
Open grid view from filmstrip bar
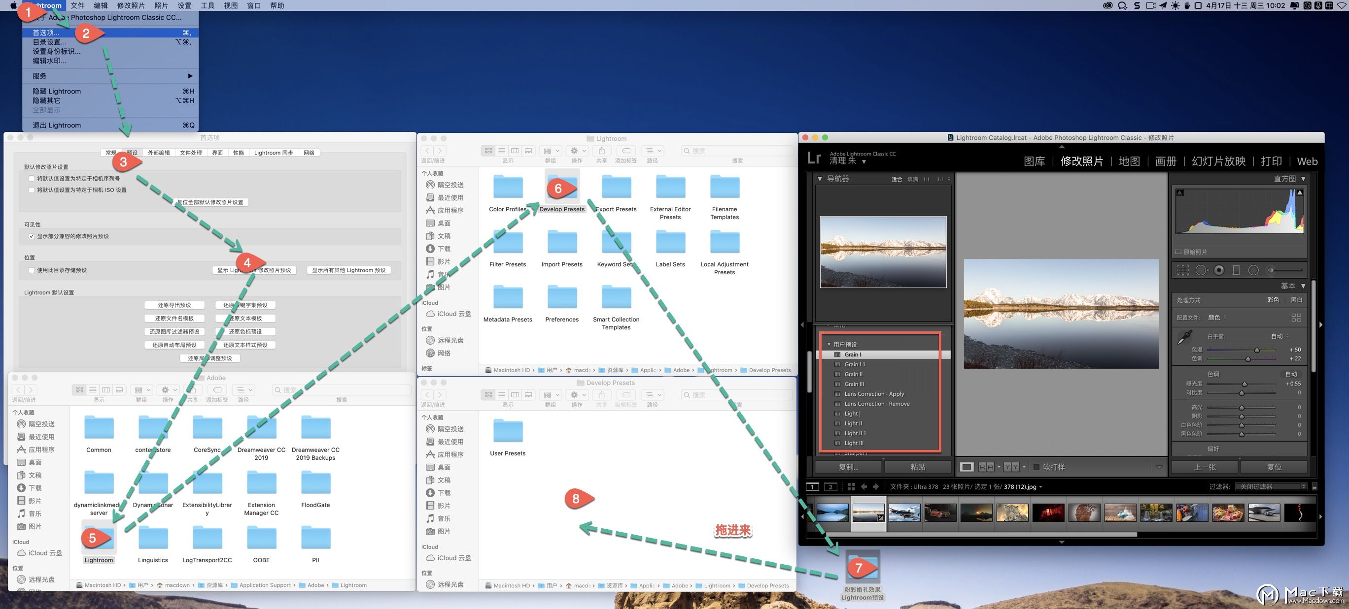[851, 486]
